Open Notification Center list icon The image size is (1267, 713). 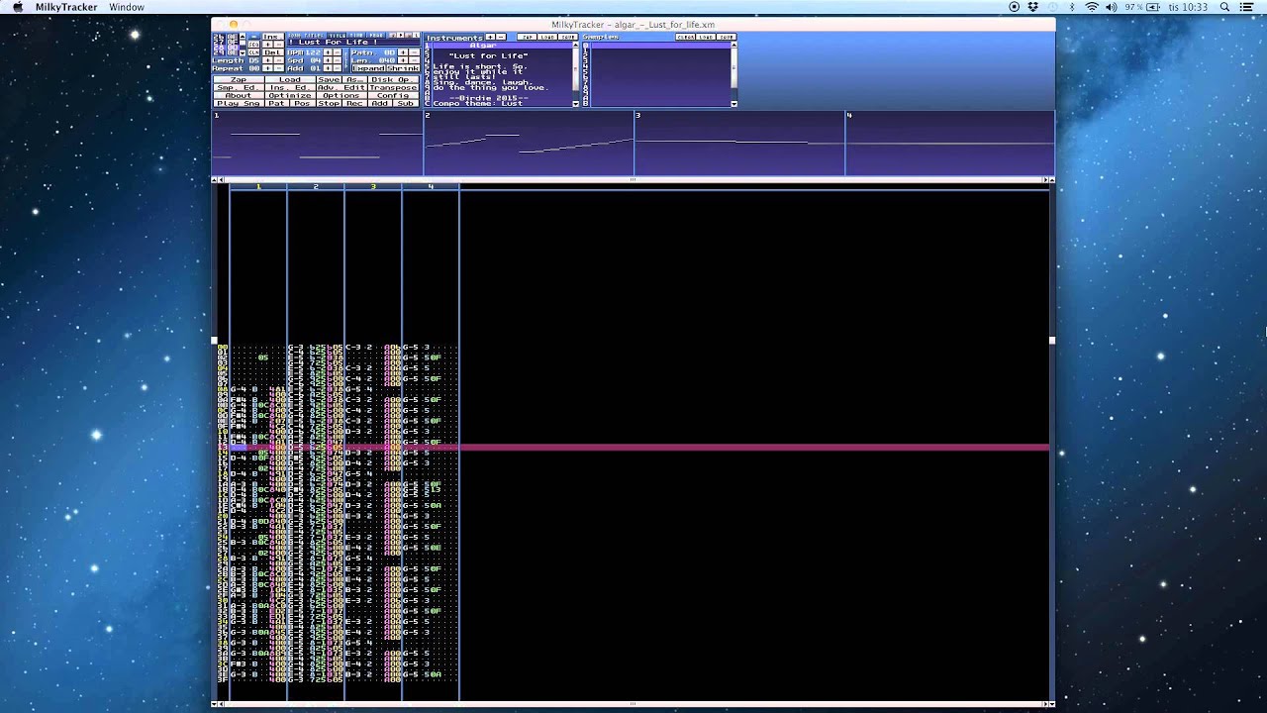[1246, 7]
